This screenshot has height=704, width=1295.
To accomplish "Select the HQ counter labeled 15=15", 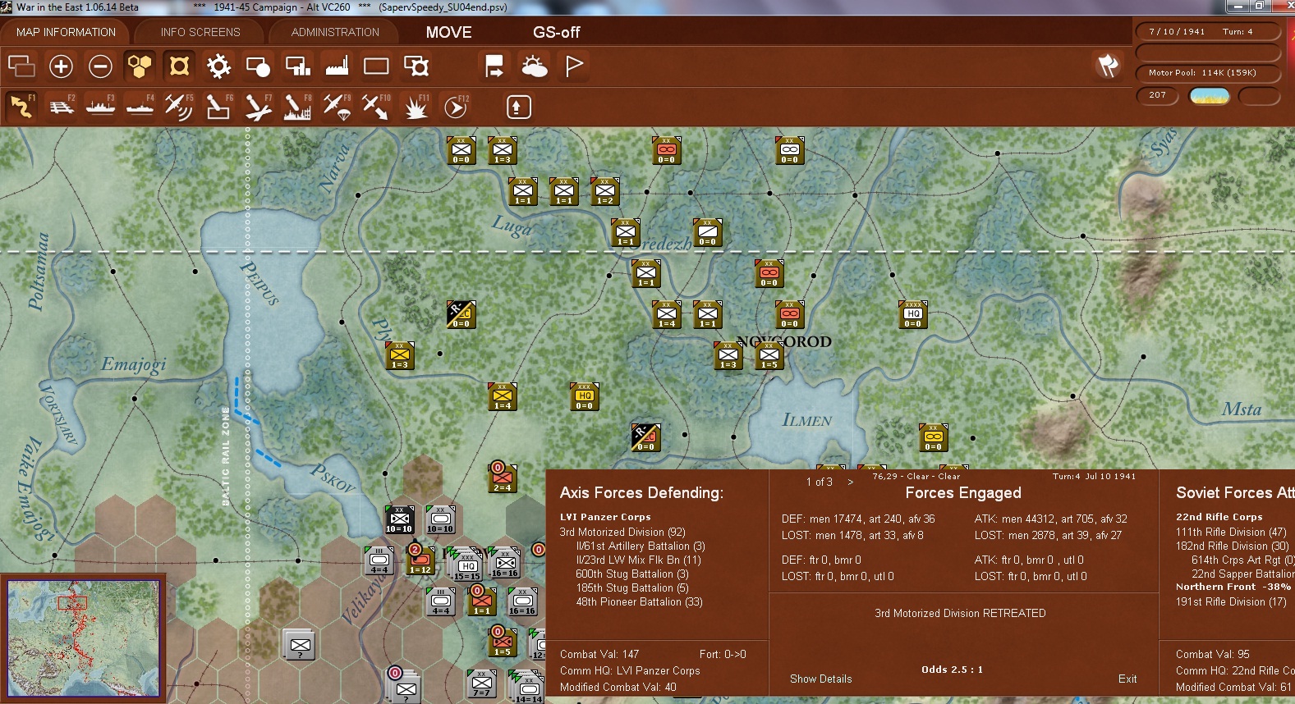I will [x=467, y=566].
